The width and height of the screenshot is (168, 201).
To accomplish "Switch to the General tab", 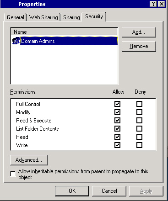I will pyautogui.click(x=16, y=17).
